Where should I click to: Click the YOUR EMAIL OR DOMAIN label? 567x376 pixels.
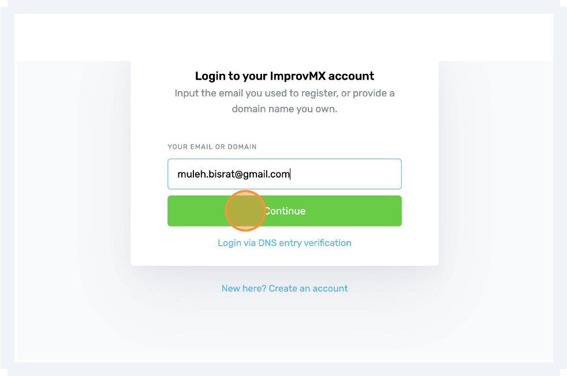(x=212, y=146)
